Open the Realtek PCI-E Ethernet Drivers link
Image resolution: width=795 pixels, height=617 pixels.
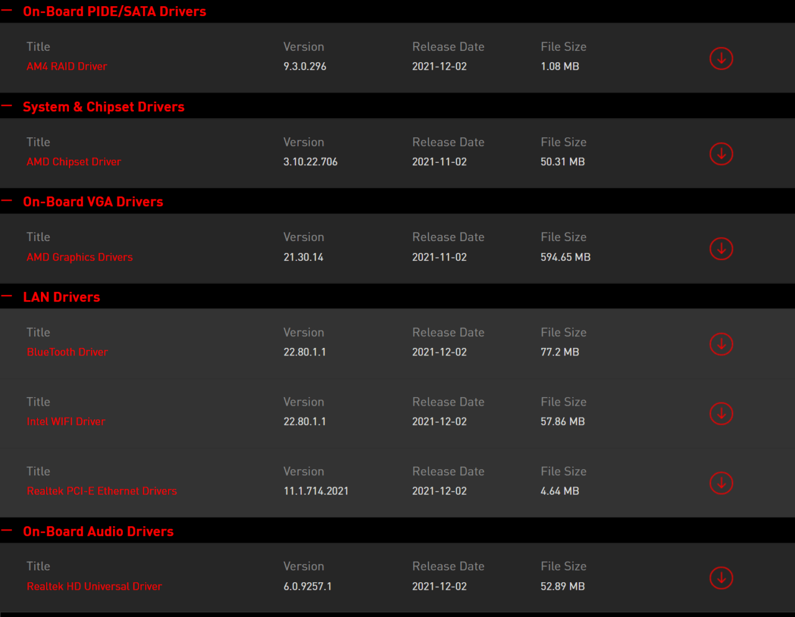102,491
